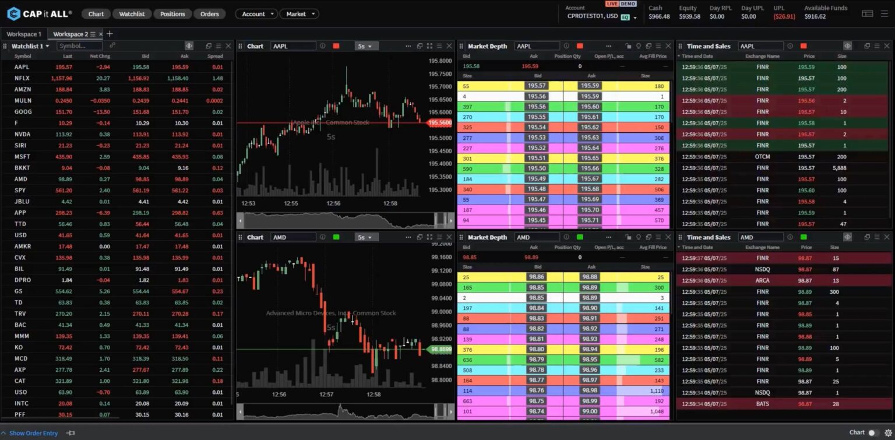Click the Orders button in top bar

[x=209, y=14]
